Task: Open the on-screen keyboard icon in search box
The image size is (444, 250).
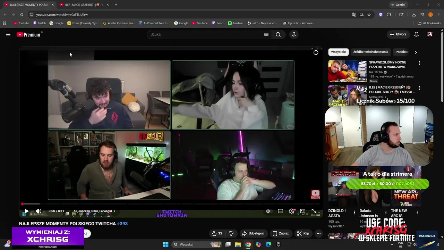Action: pyautogui.click(x=266, y=35)
